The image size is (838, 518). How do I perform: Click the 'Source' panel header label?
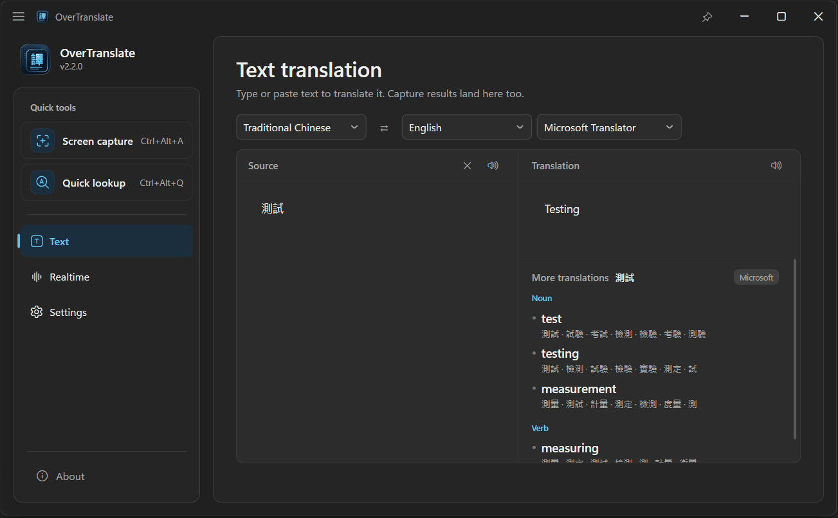263,165
